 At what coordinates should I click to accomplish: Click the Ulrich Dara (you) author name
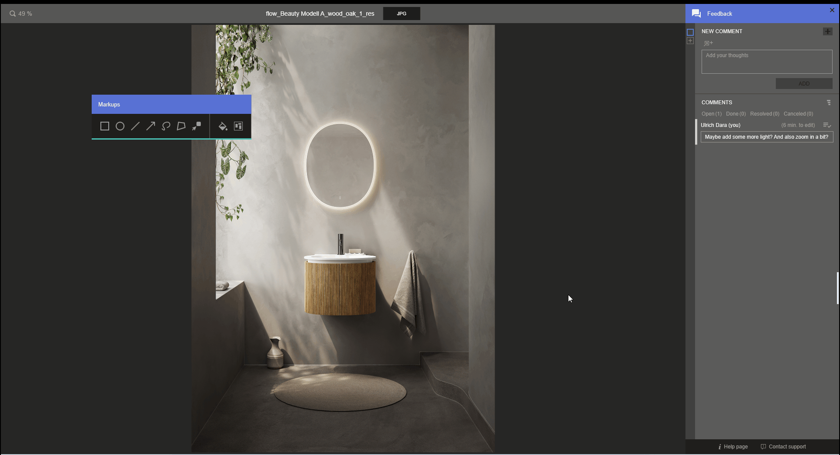(720, 125)
